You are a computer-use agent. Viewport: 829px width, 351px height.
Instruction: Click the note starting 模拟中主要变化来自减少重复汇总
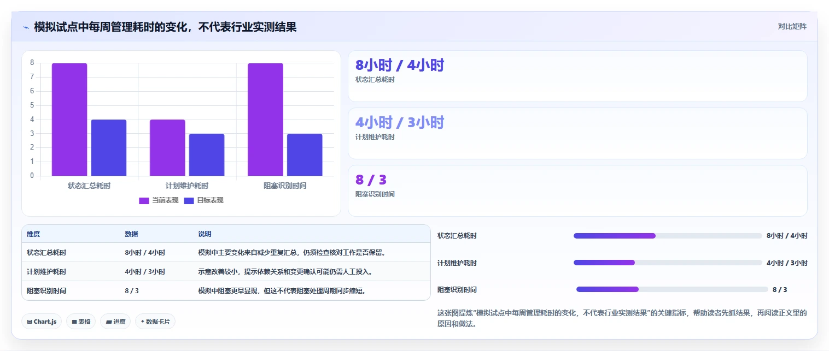pos(292,253)
